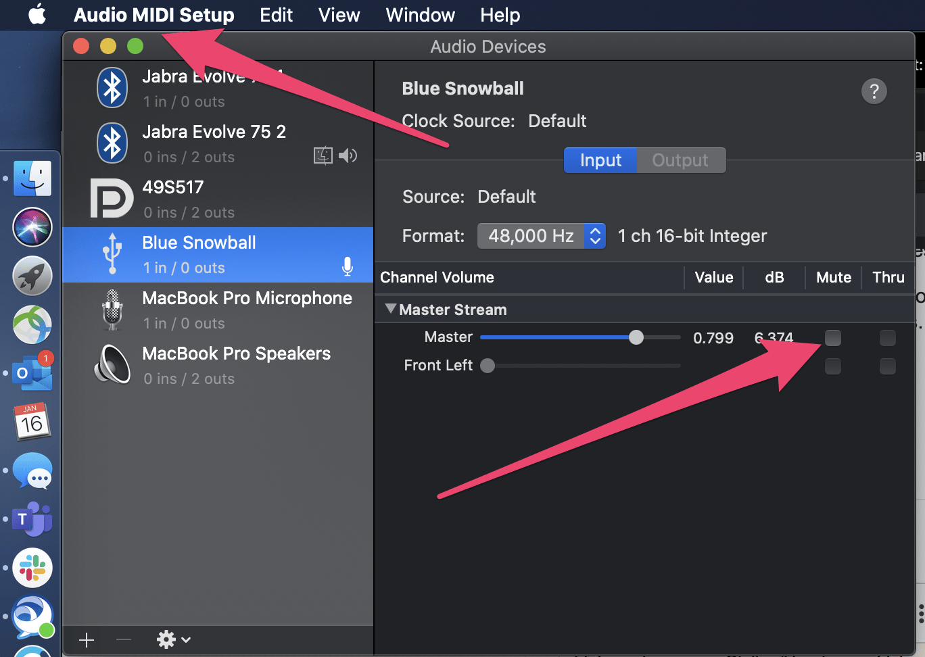Launch Slack from the Dock

pos(31,568)
